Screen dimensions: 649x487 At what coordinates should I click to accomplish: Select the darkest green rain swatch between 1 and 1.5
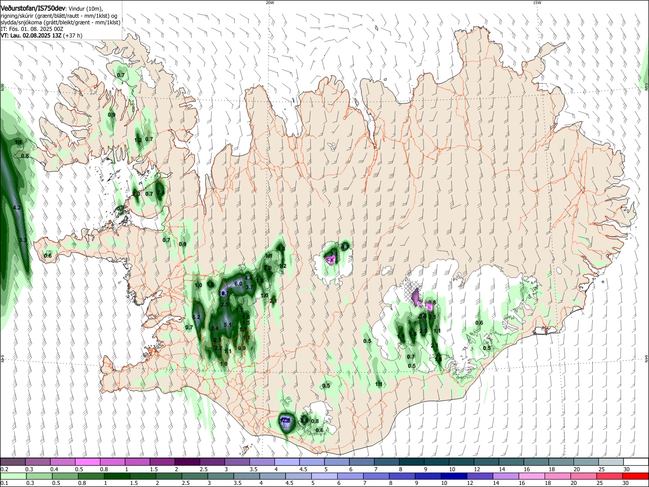[x=117, y=476]
